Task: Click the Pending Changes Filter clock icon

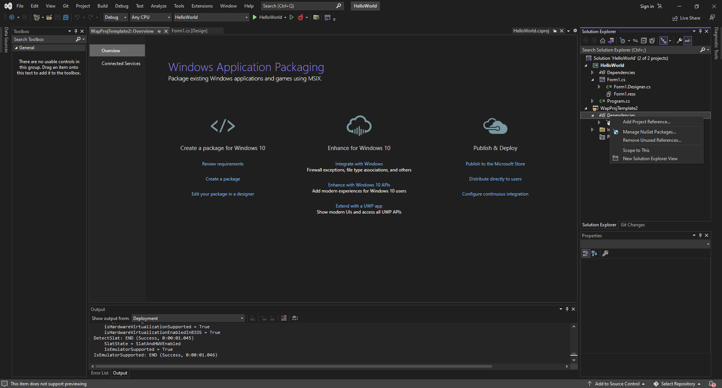Action: [622, 41]
